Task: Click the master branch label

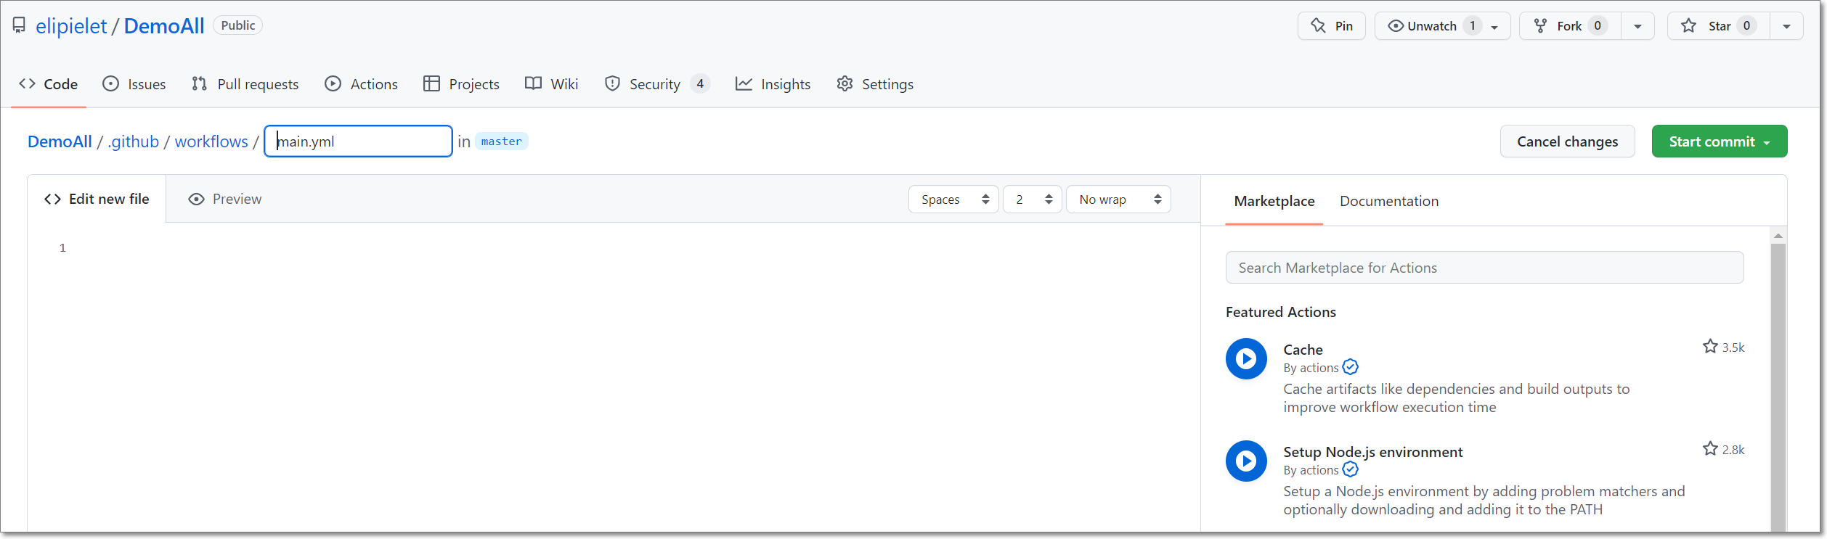Action: (501, 141)
